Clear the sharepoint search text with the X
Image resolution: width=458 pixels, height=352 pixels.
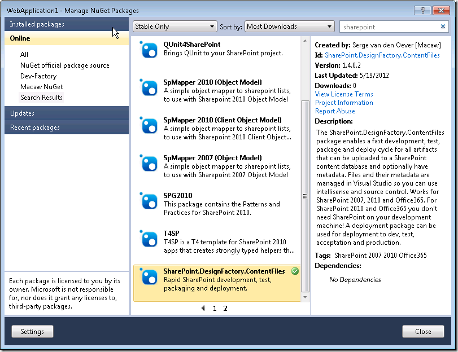pos(443,27)
